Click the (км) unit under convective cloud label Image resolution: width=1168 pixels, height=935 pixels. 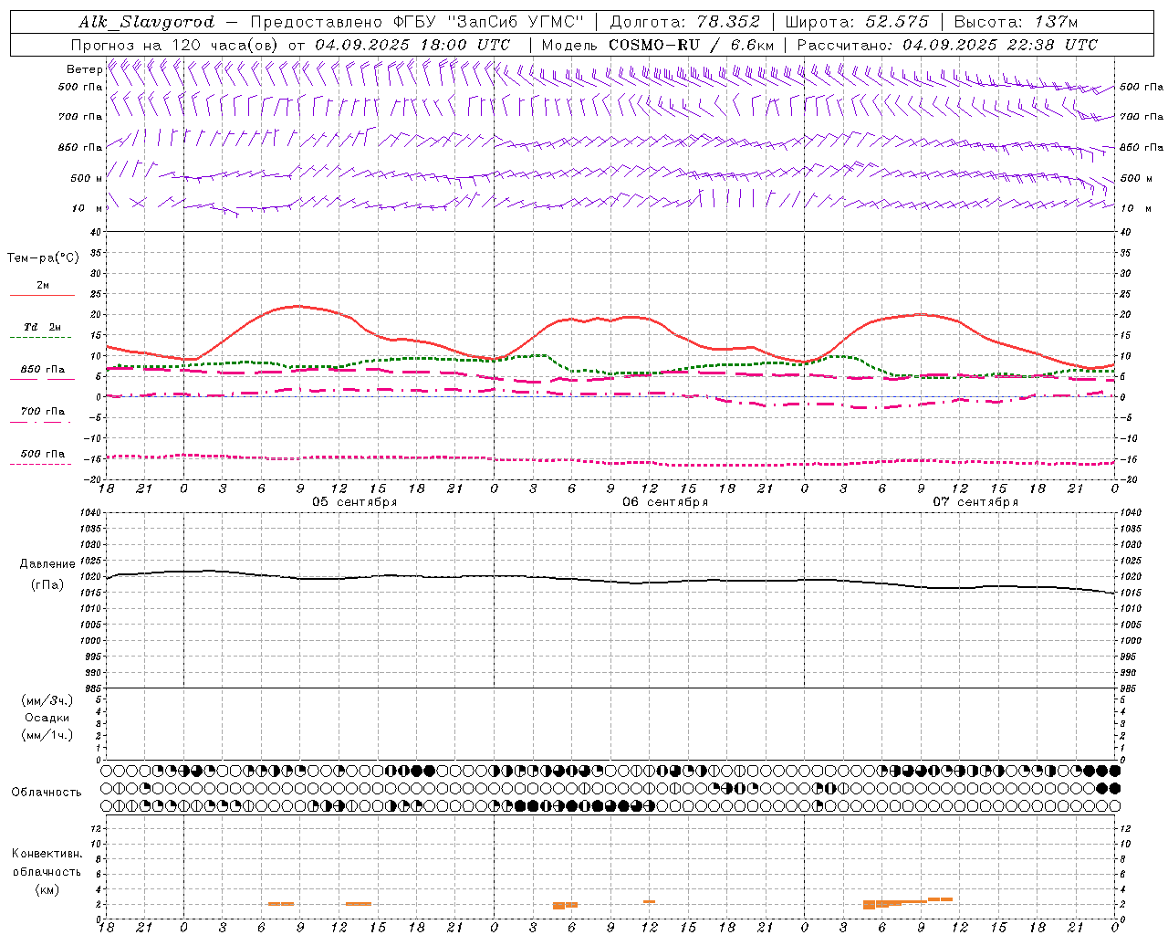[47, 889]
